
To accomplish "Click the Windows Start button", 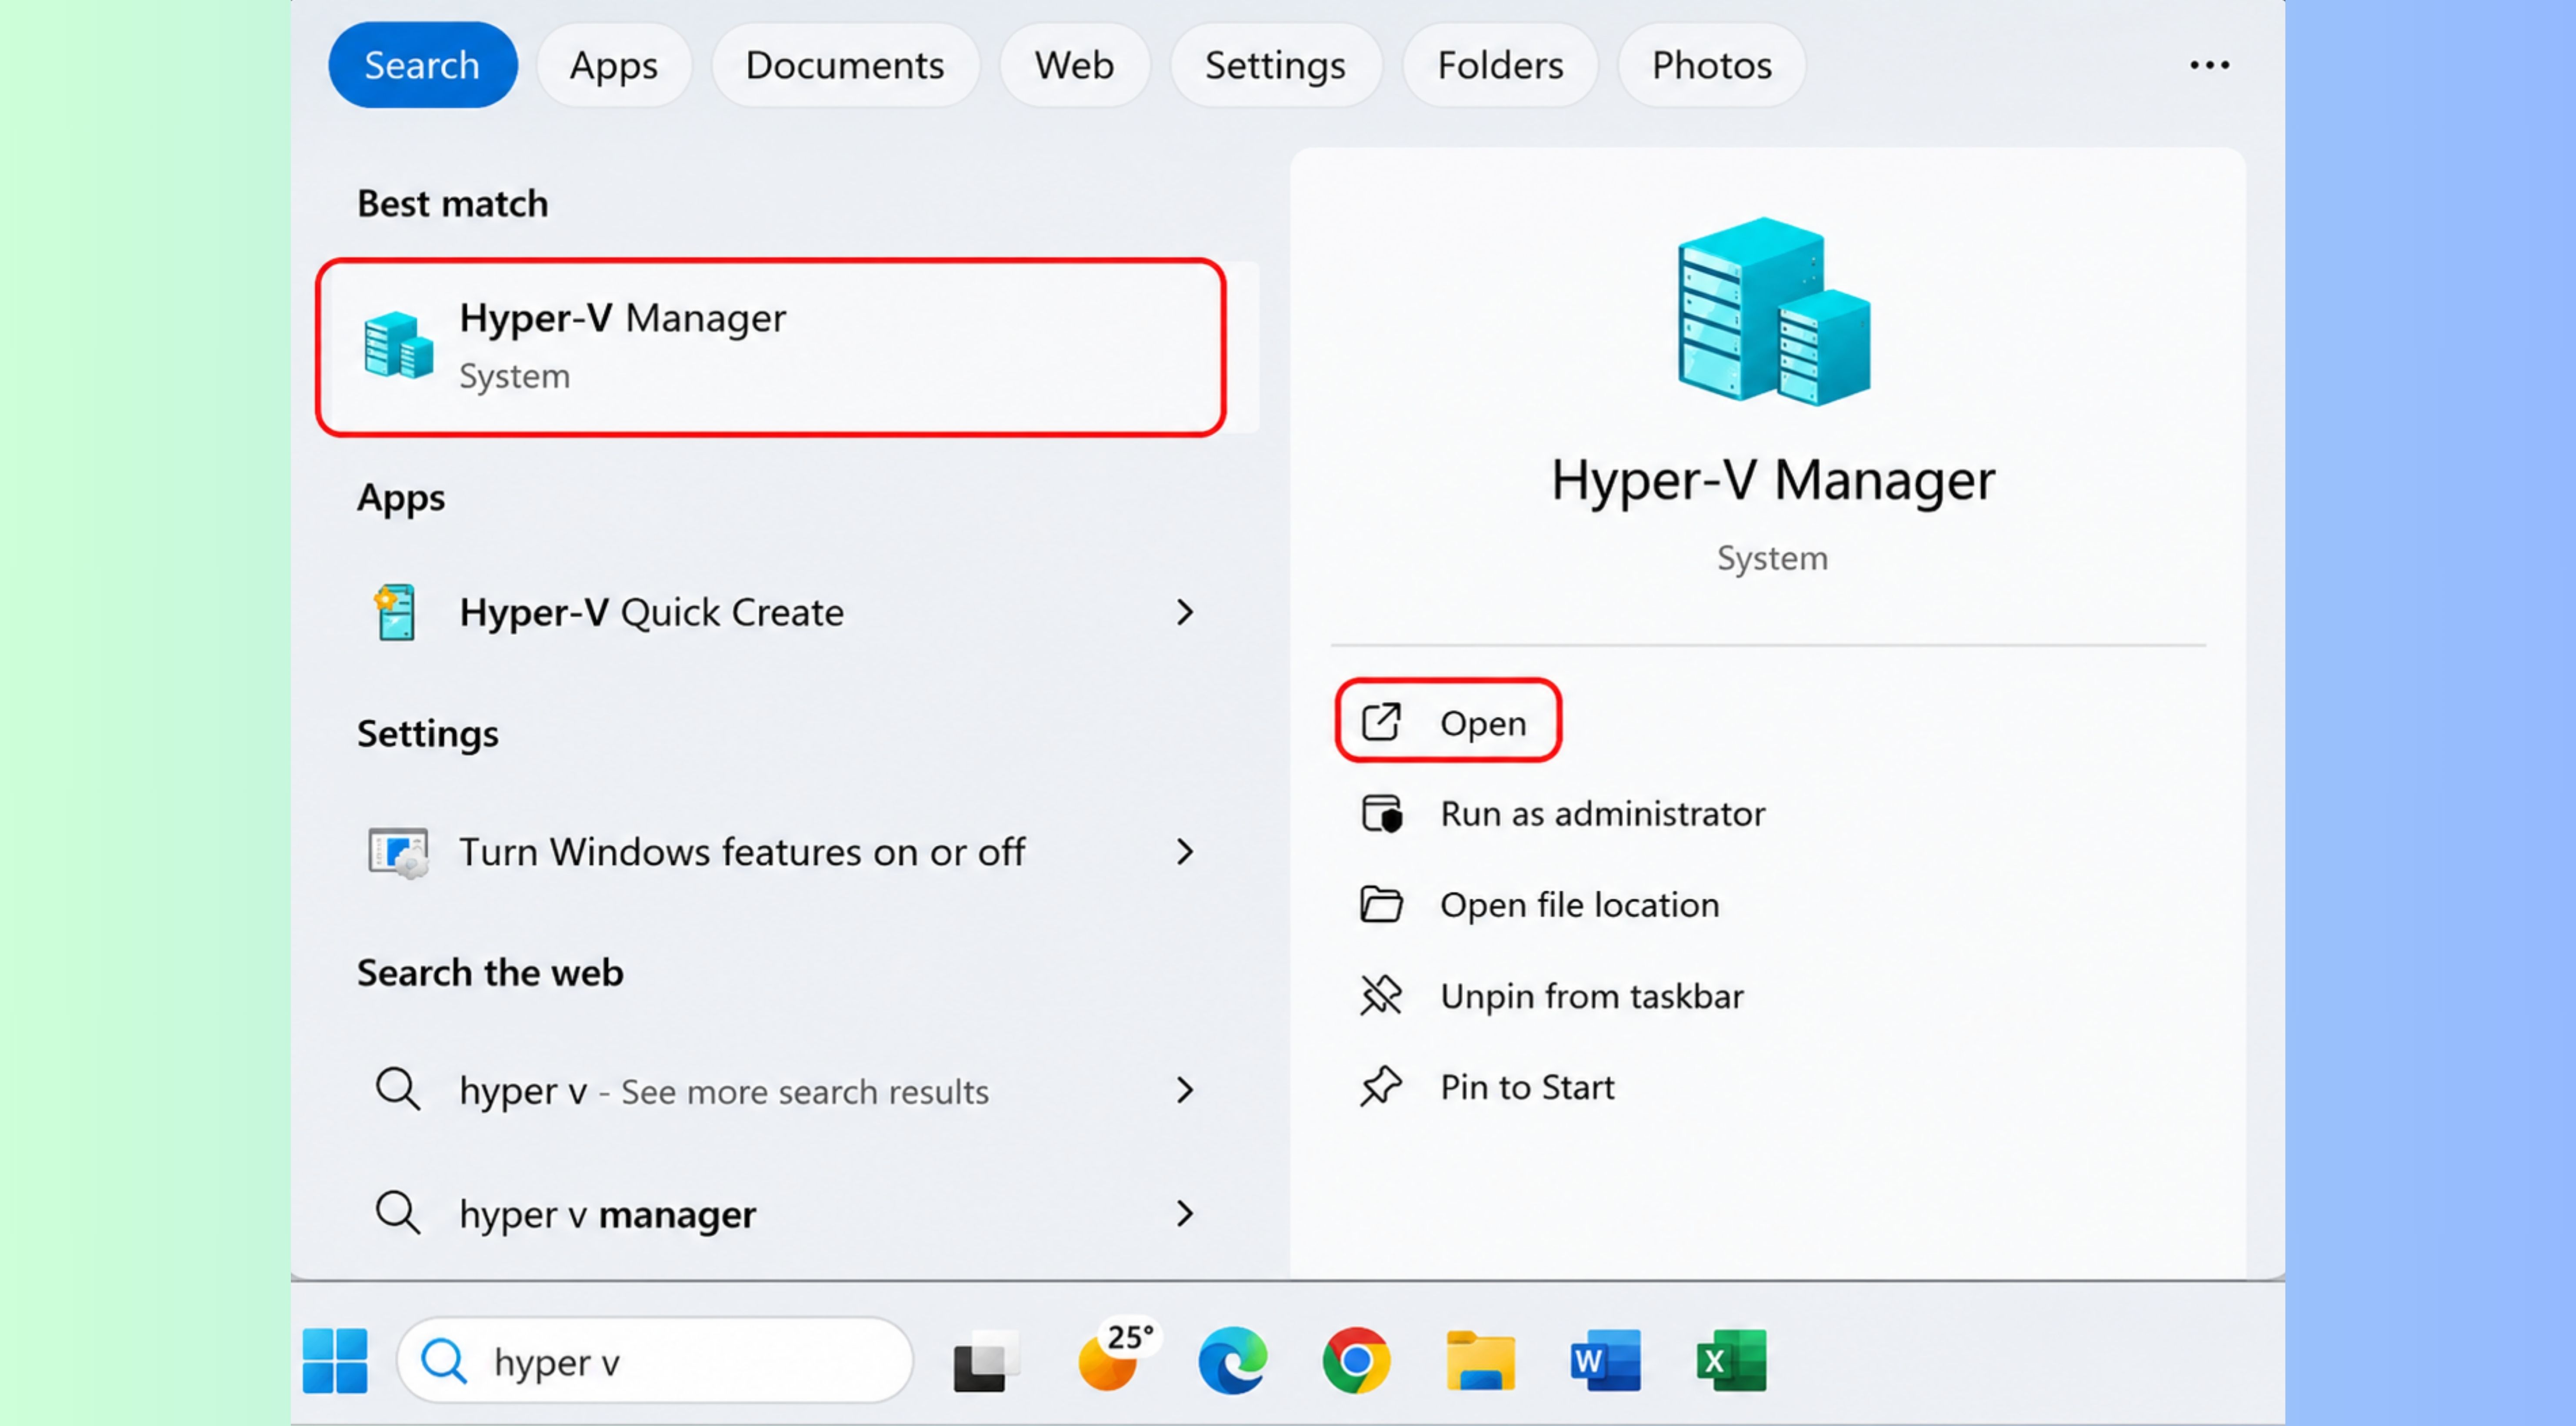I will tap(335, 1360).
